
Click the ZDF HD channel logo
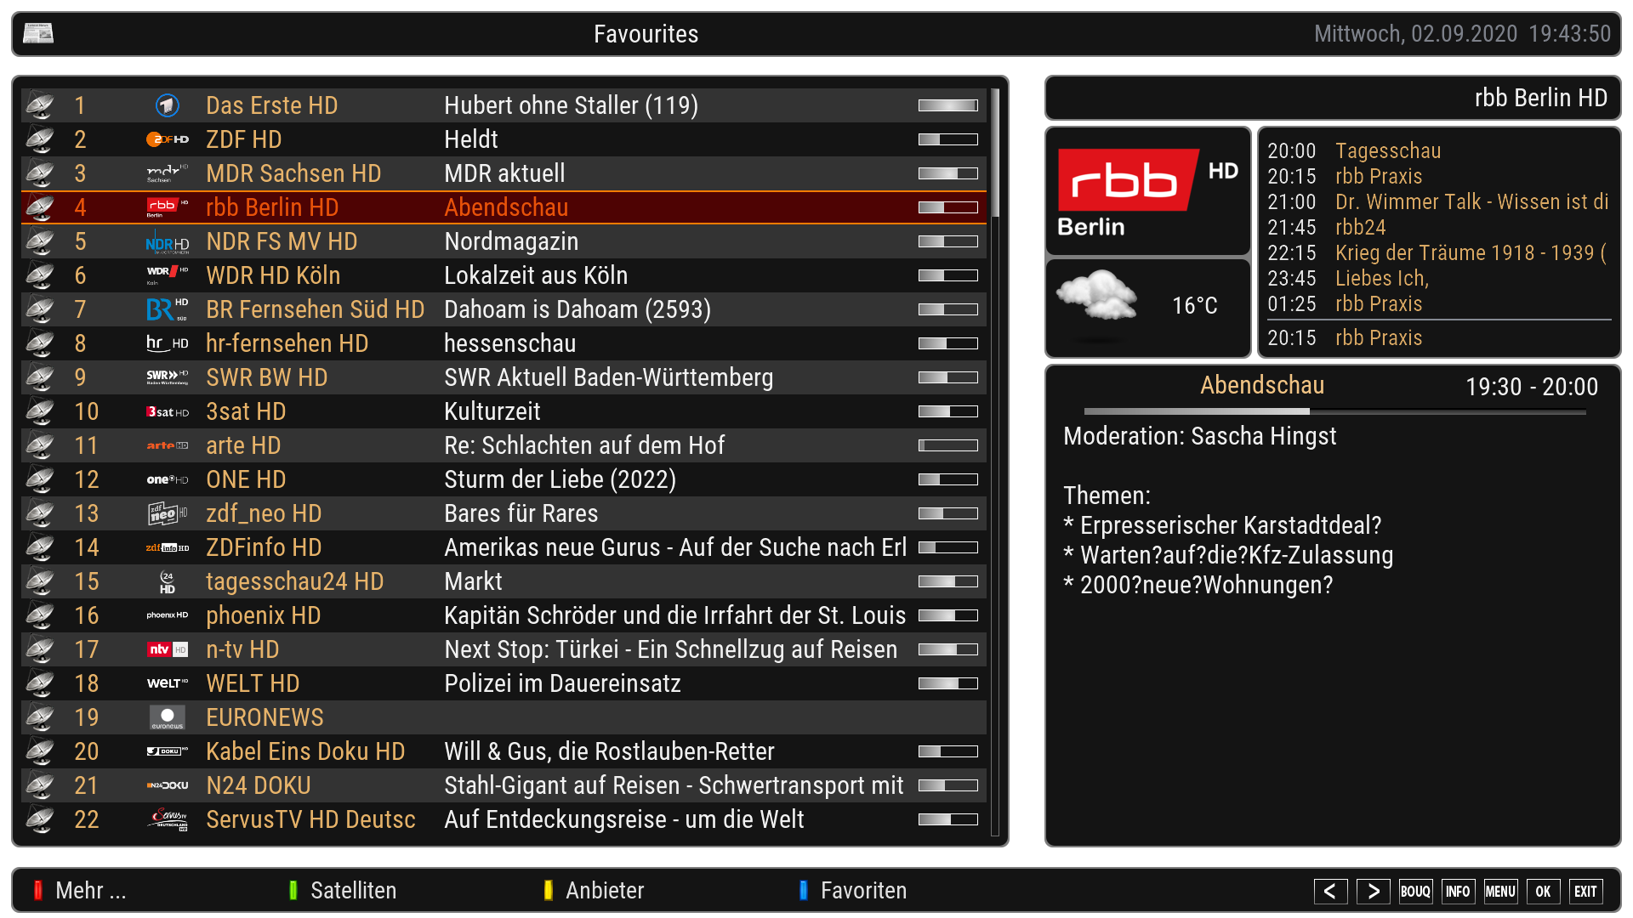pos(168,139)
